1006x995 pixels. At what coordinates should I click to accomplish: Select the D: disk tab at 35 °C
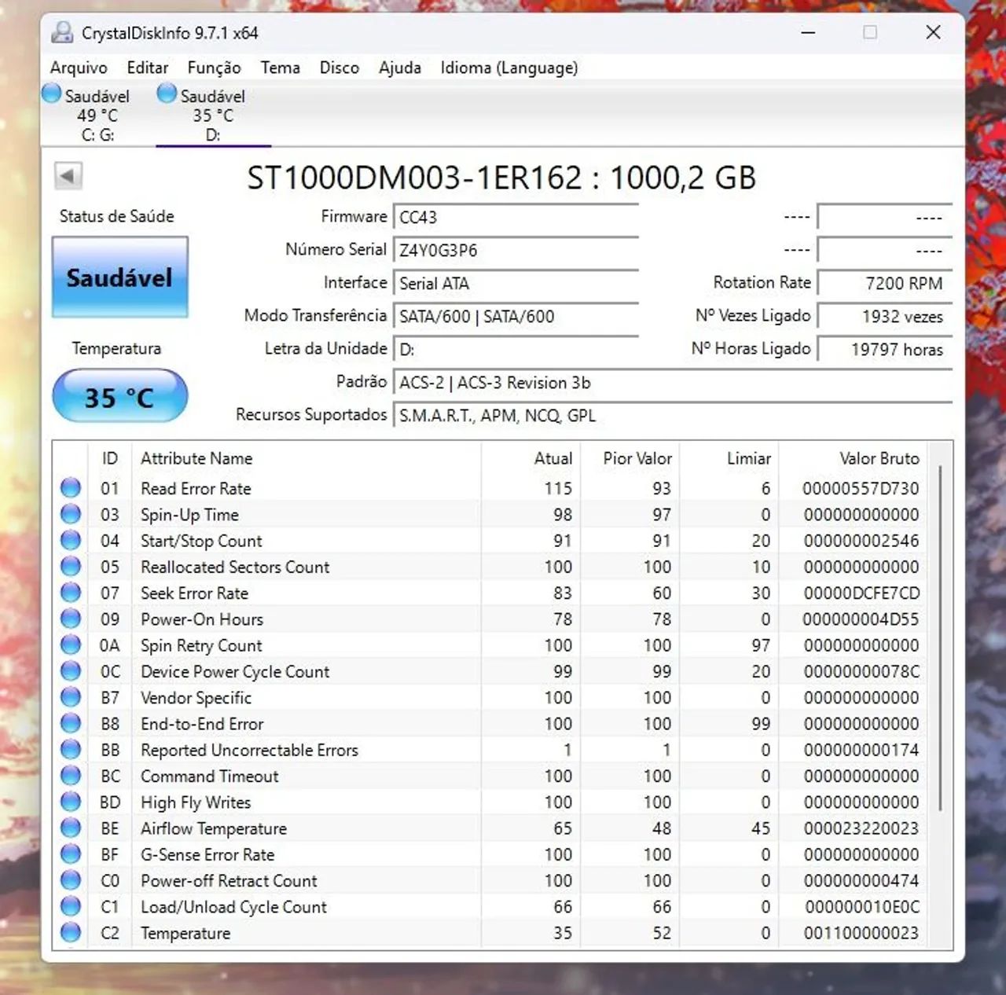coord(213,115)
